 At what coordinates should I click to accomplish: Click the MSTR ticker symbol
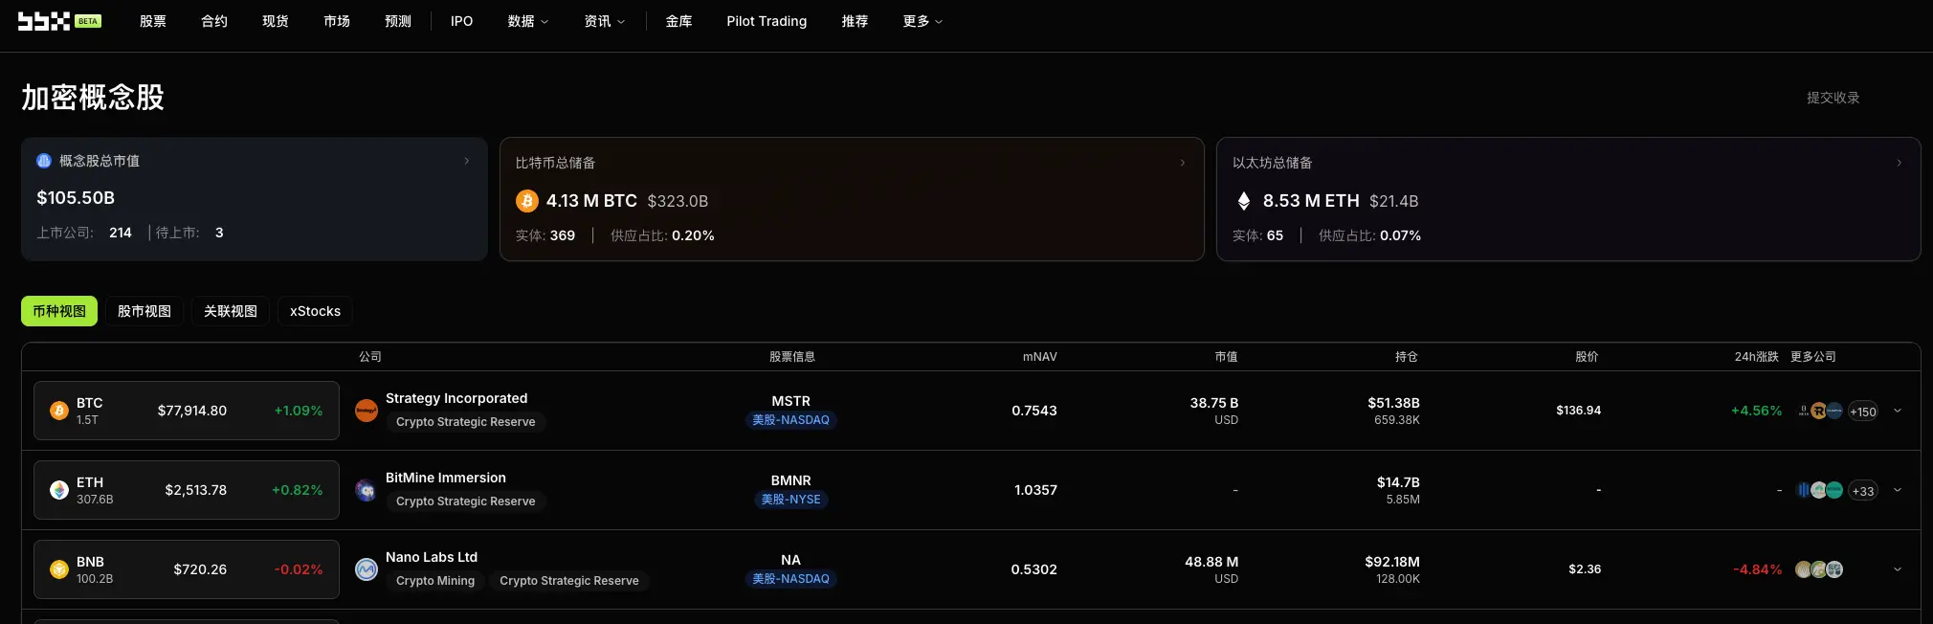tap(791, 401)
